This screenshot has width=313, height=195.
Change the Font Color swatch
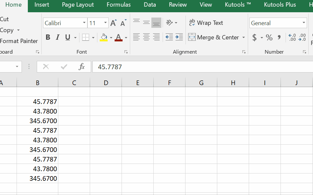point(119,37)
